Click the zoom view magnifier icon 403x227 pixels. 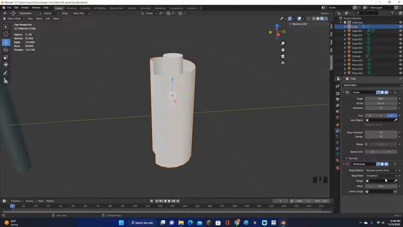[283, 44]
